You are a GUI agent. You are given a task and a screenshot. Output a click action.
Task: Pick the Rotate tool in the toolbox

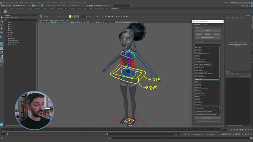point(2,32)
